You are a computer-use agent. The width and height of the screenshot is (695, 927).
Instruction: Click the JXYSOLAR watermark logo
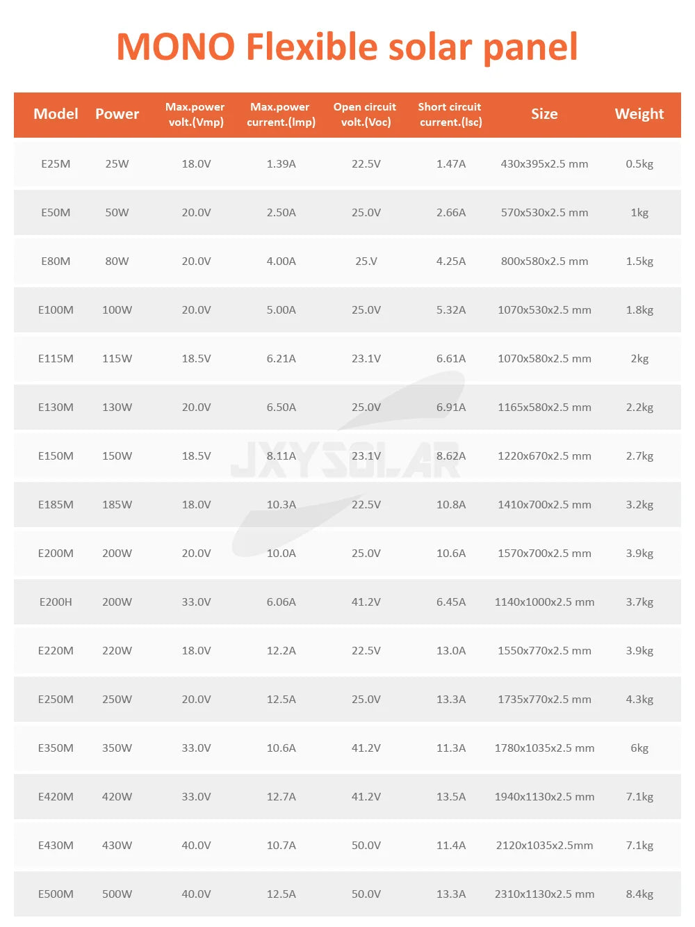[345, 459]
